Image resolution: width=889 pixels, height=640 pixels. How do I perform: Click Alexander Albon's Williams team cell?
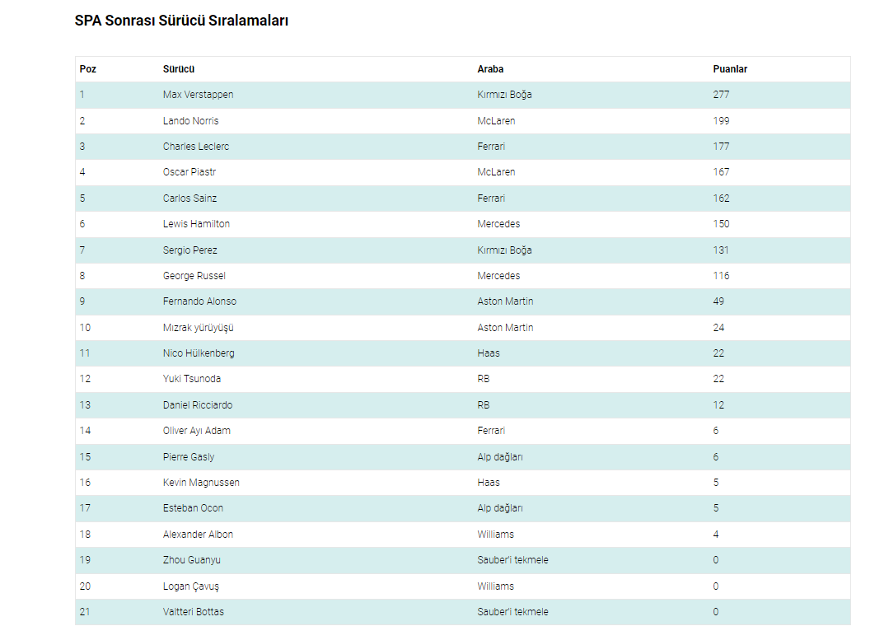tap(495, 535)
